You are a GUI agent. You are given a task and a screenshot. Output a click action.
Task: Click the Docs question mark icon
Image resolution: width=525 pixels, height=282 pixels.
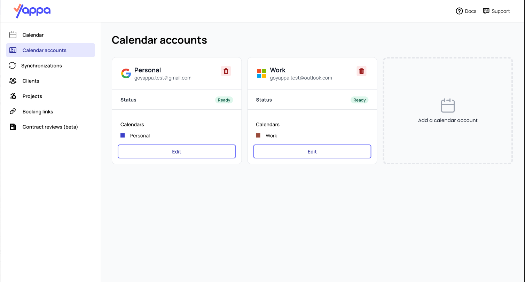459,11
